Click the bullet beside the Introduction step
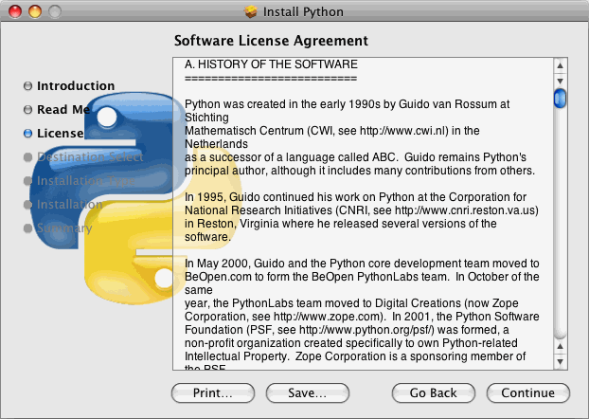 click(27, 86)
